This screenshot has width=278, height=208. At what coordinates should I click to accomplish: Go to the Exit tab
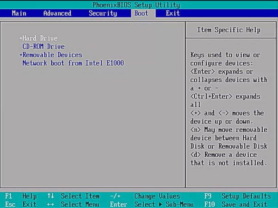coord(173,13)
